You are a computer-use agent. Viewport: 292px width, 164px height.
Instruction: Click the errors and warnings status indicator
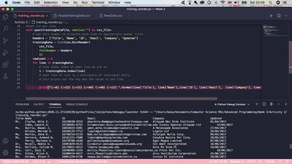click(38, 161)
